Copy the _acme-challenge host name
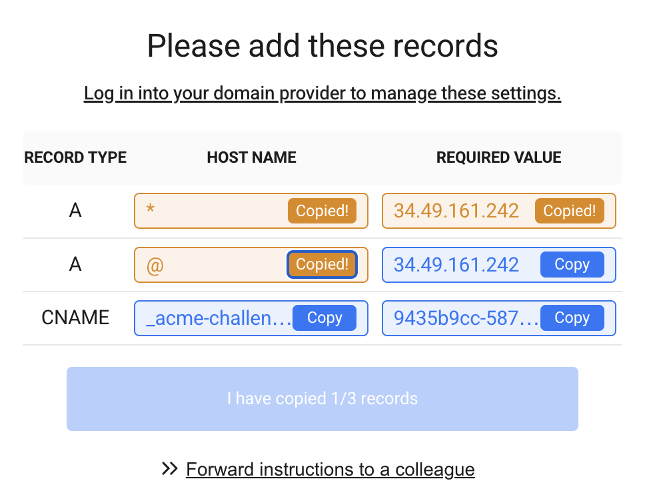 tap(324, 318)
